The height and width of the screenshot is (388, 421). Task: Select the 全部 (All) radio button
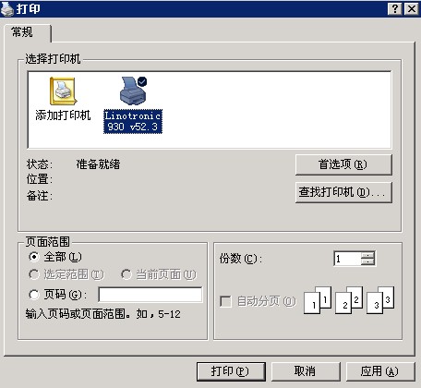tap(34, 257)
